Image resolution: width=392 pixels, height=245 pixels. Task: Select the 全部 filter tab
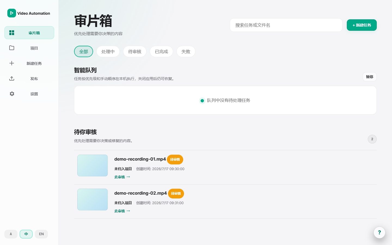click(x=84, y=51)
